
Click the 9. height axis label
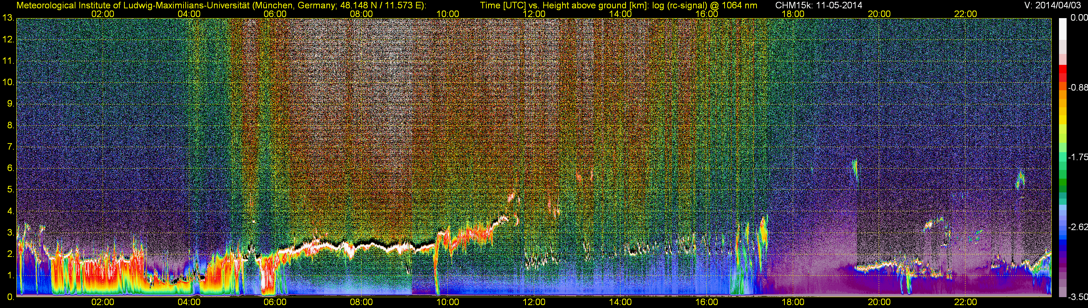point(10,104)
